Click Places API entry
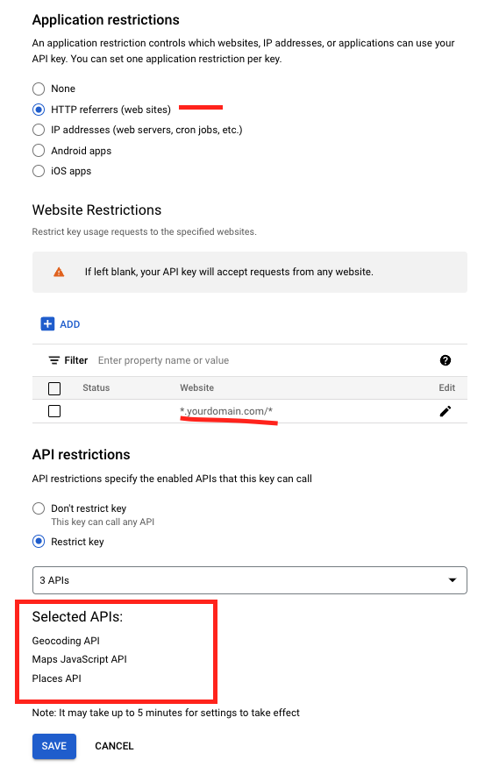Image resolution: width=499 pixels, height=767 pixels. (x=57, y=678)
